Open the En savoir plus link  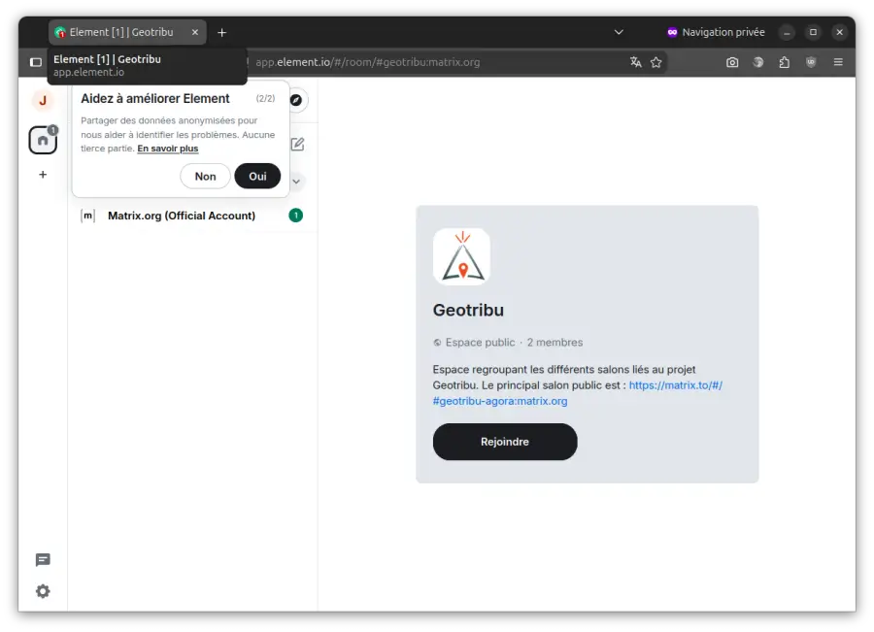point(167,149)
